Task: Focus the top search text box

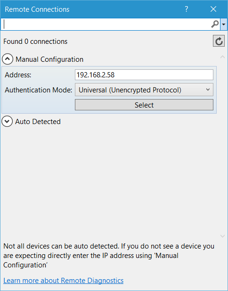Action: click(x=106, y=25)
